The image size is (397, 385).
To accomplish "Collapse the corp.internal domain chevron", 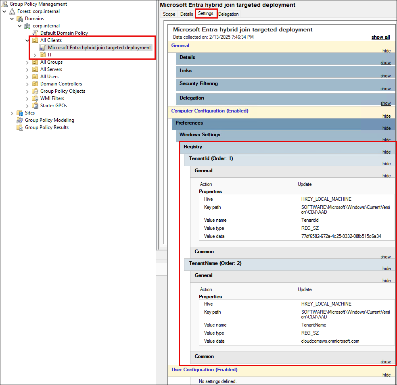I will [x=19, y=26].
